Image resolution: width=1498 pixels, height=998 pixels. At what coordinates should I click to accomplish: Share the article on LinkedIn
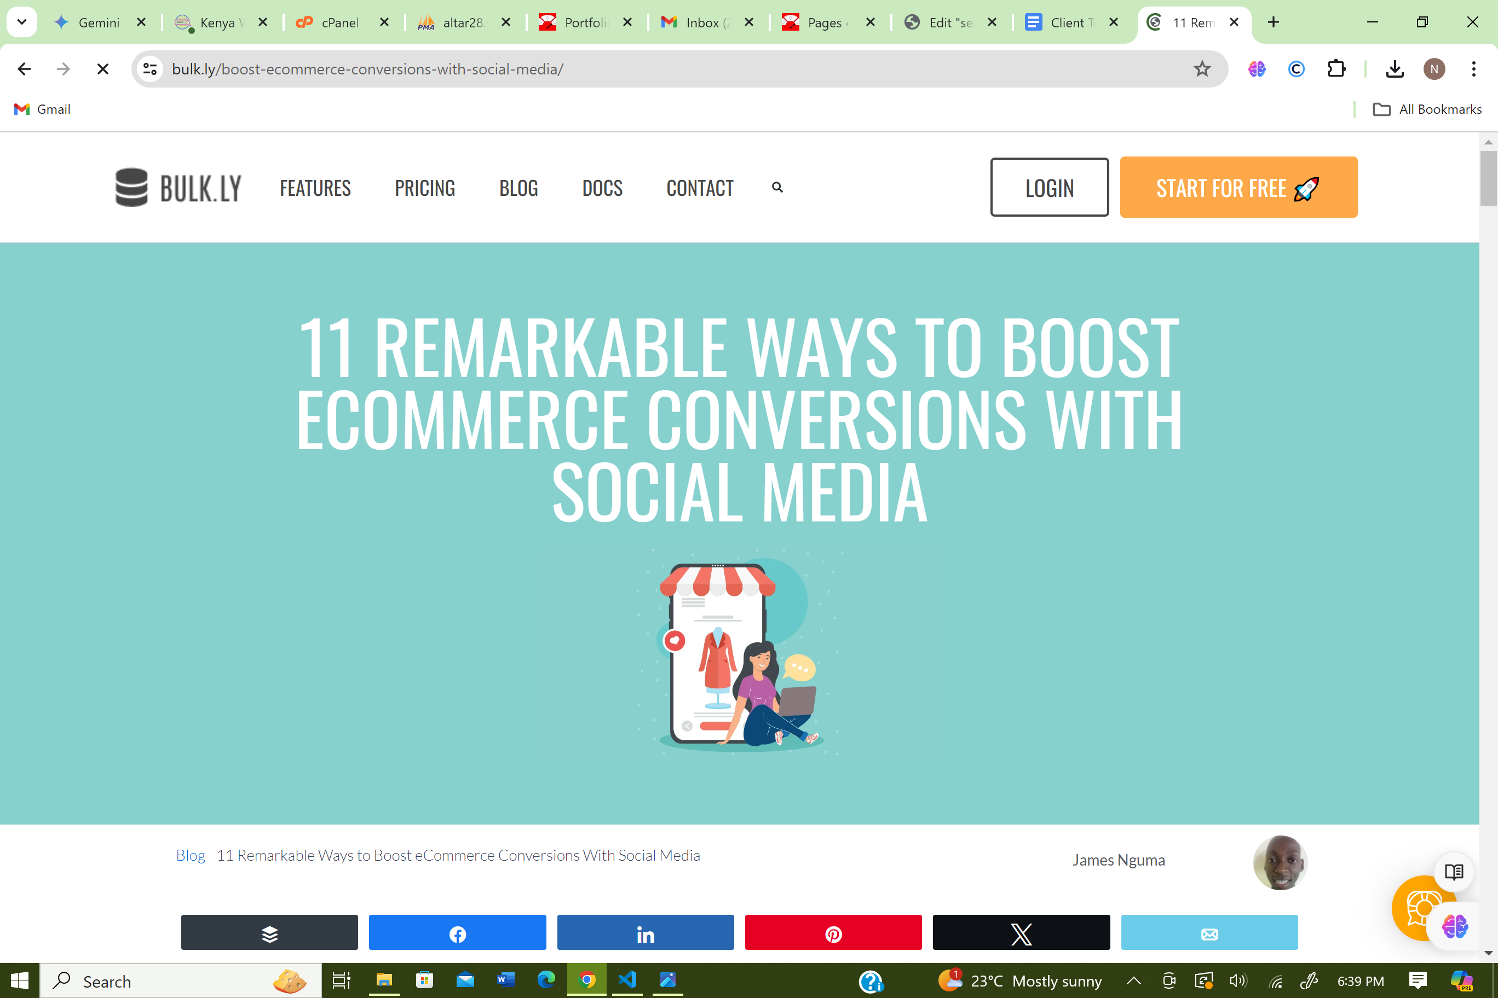point(645,933)
